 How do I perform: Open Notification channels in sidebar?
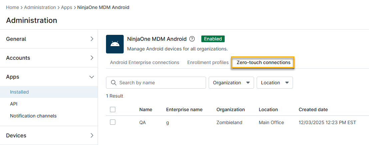point(33,116)
